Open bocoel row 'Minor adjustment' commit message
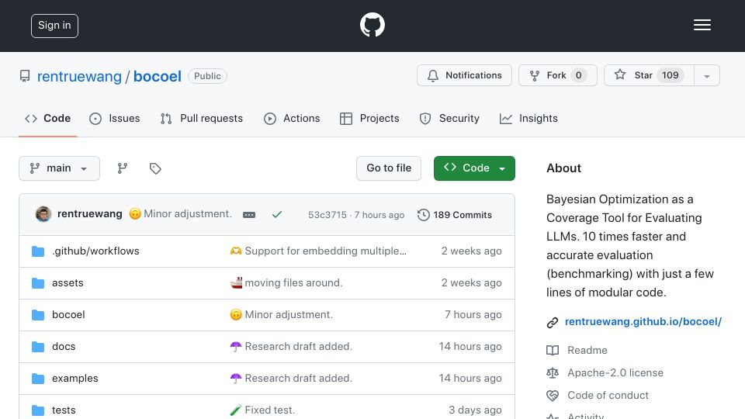This screenshot has height=419, width=745. pos(289,314)
